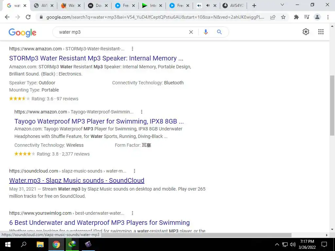The width and height of the screenshot is (335, 251).
Task: Click the soundcloud.com result URL breadcrumb
Action: pos(67,171)
